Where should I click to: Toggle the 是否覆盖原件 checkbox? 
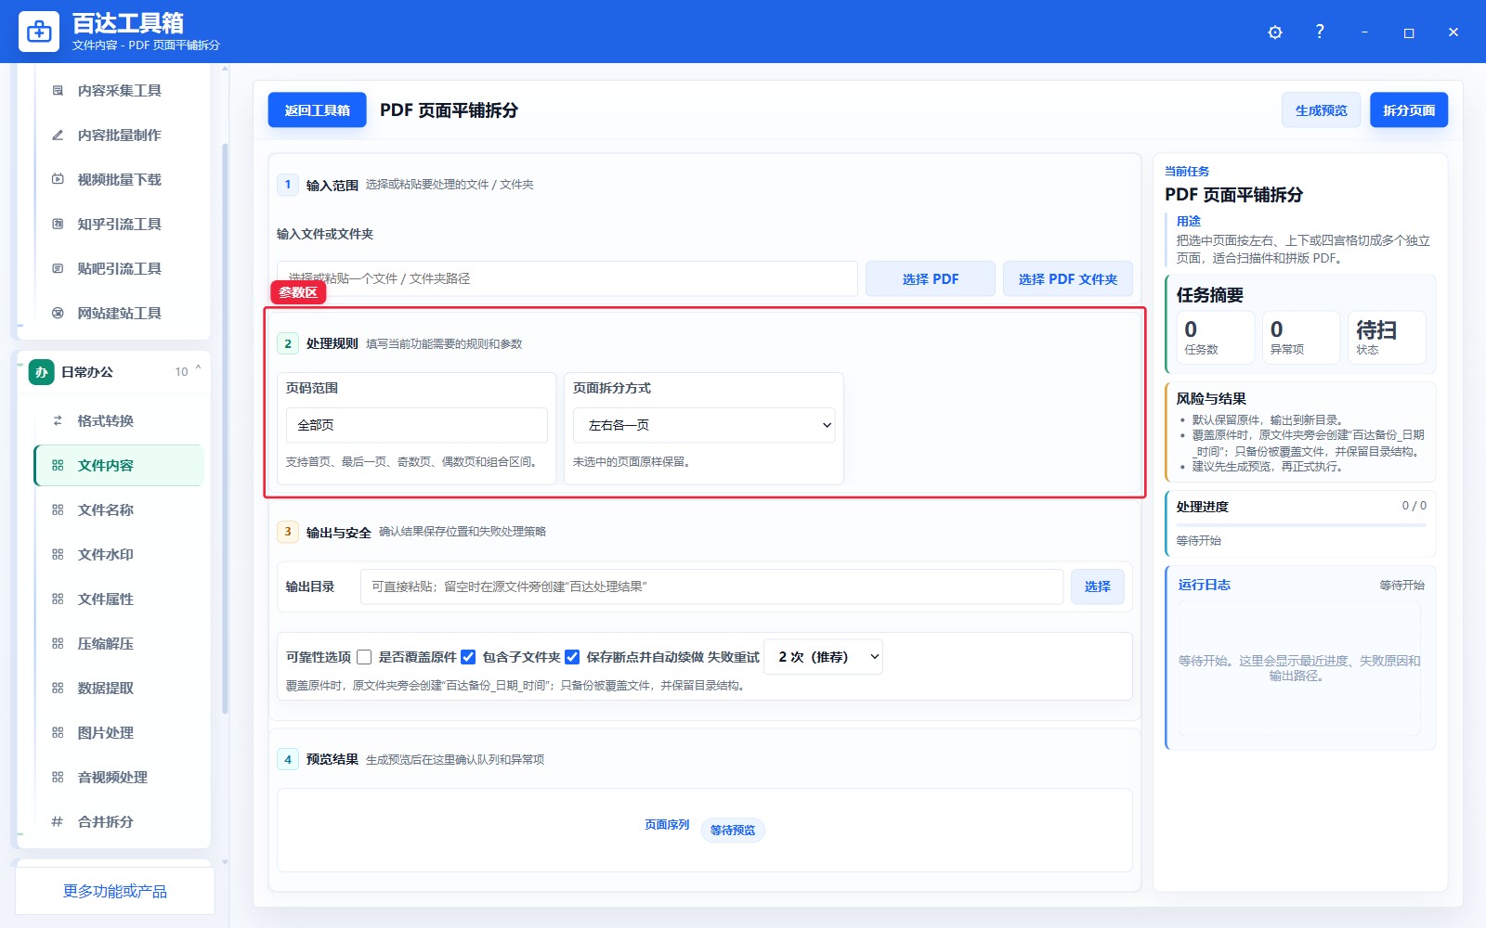(x=364, y=657)
